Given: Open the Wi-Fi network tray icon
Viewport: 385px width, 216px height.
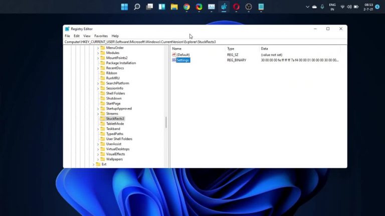Looking at the screenshot, I should point(342,7).
